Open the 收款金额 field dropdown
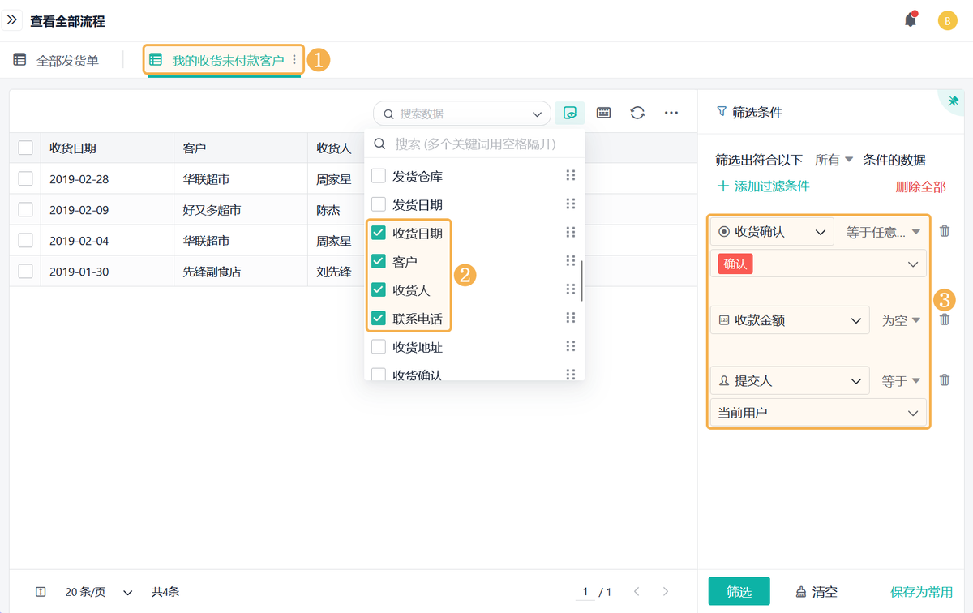Image resolution: width=973 pixels, height=613 pixels. pos(789,321)
